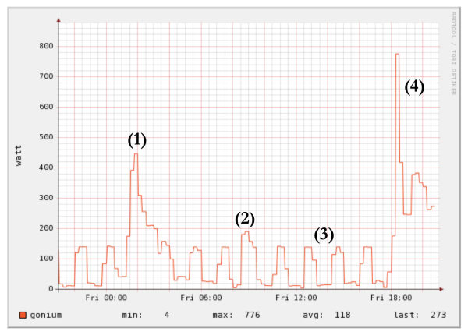468x335 pixels.
Task: Click the 'avg:' statistic label
Action: 313,315
